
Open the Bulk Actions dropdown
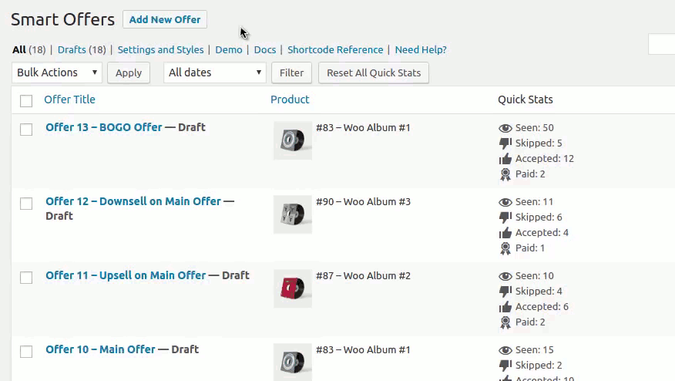point(57,72)
